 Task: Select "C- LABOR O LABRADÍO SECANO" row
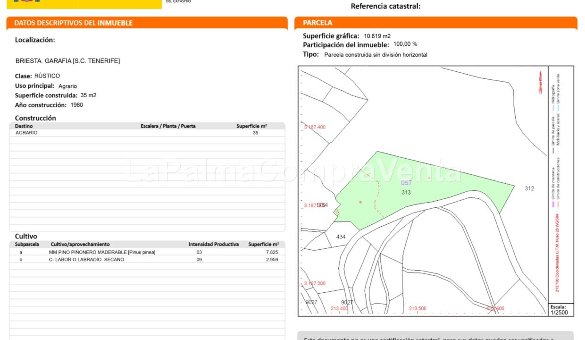[x=147, y=259]
